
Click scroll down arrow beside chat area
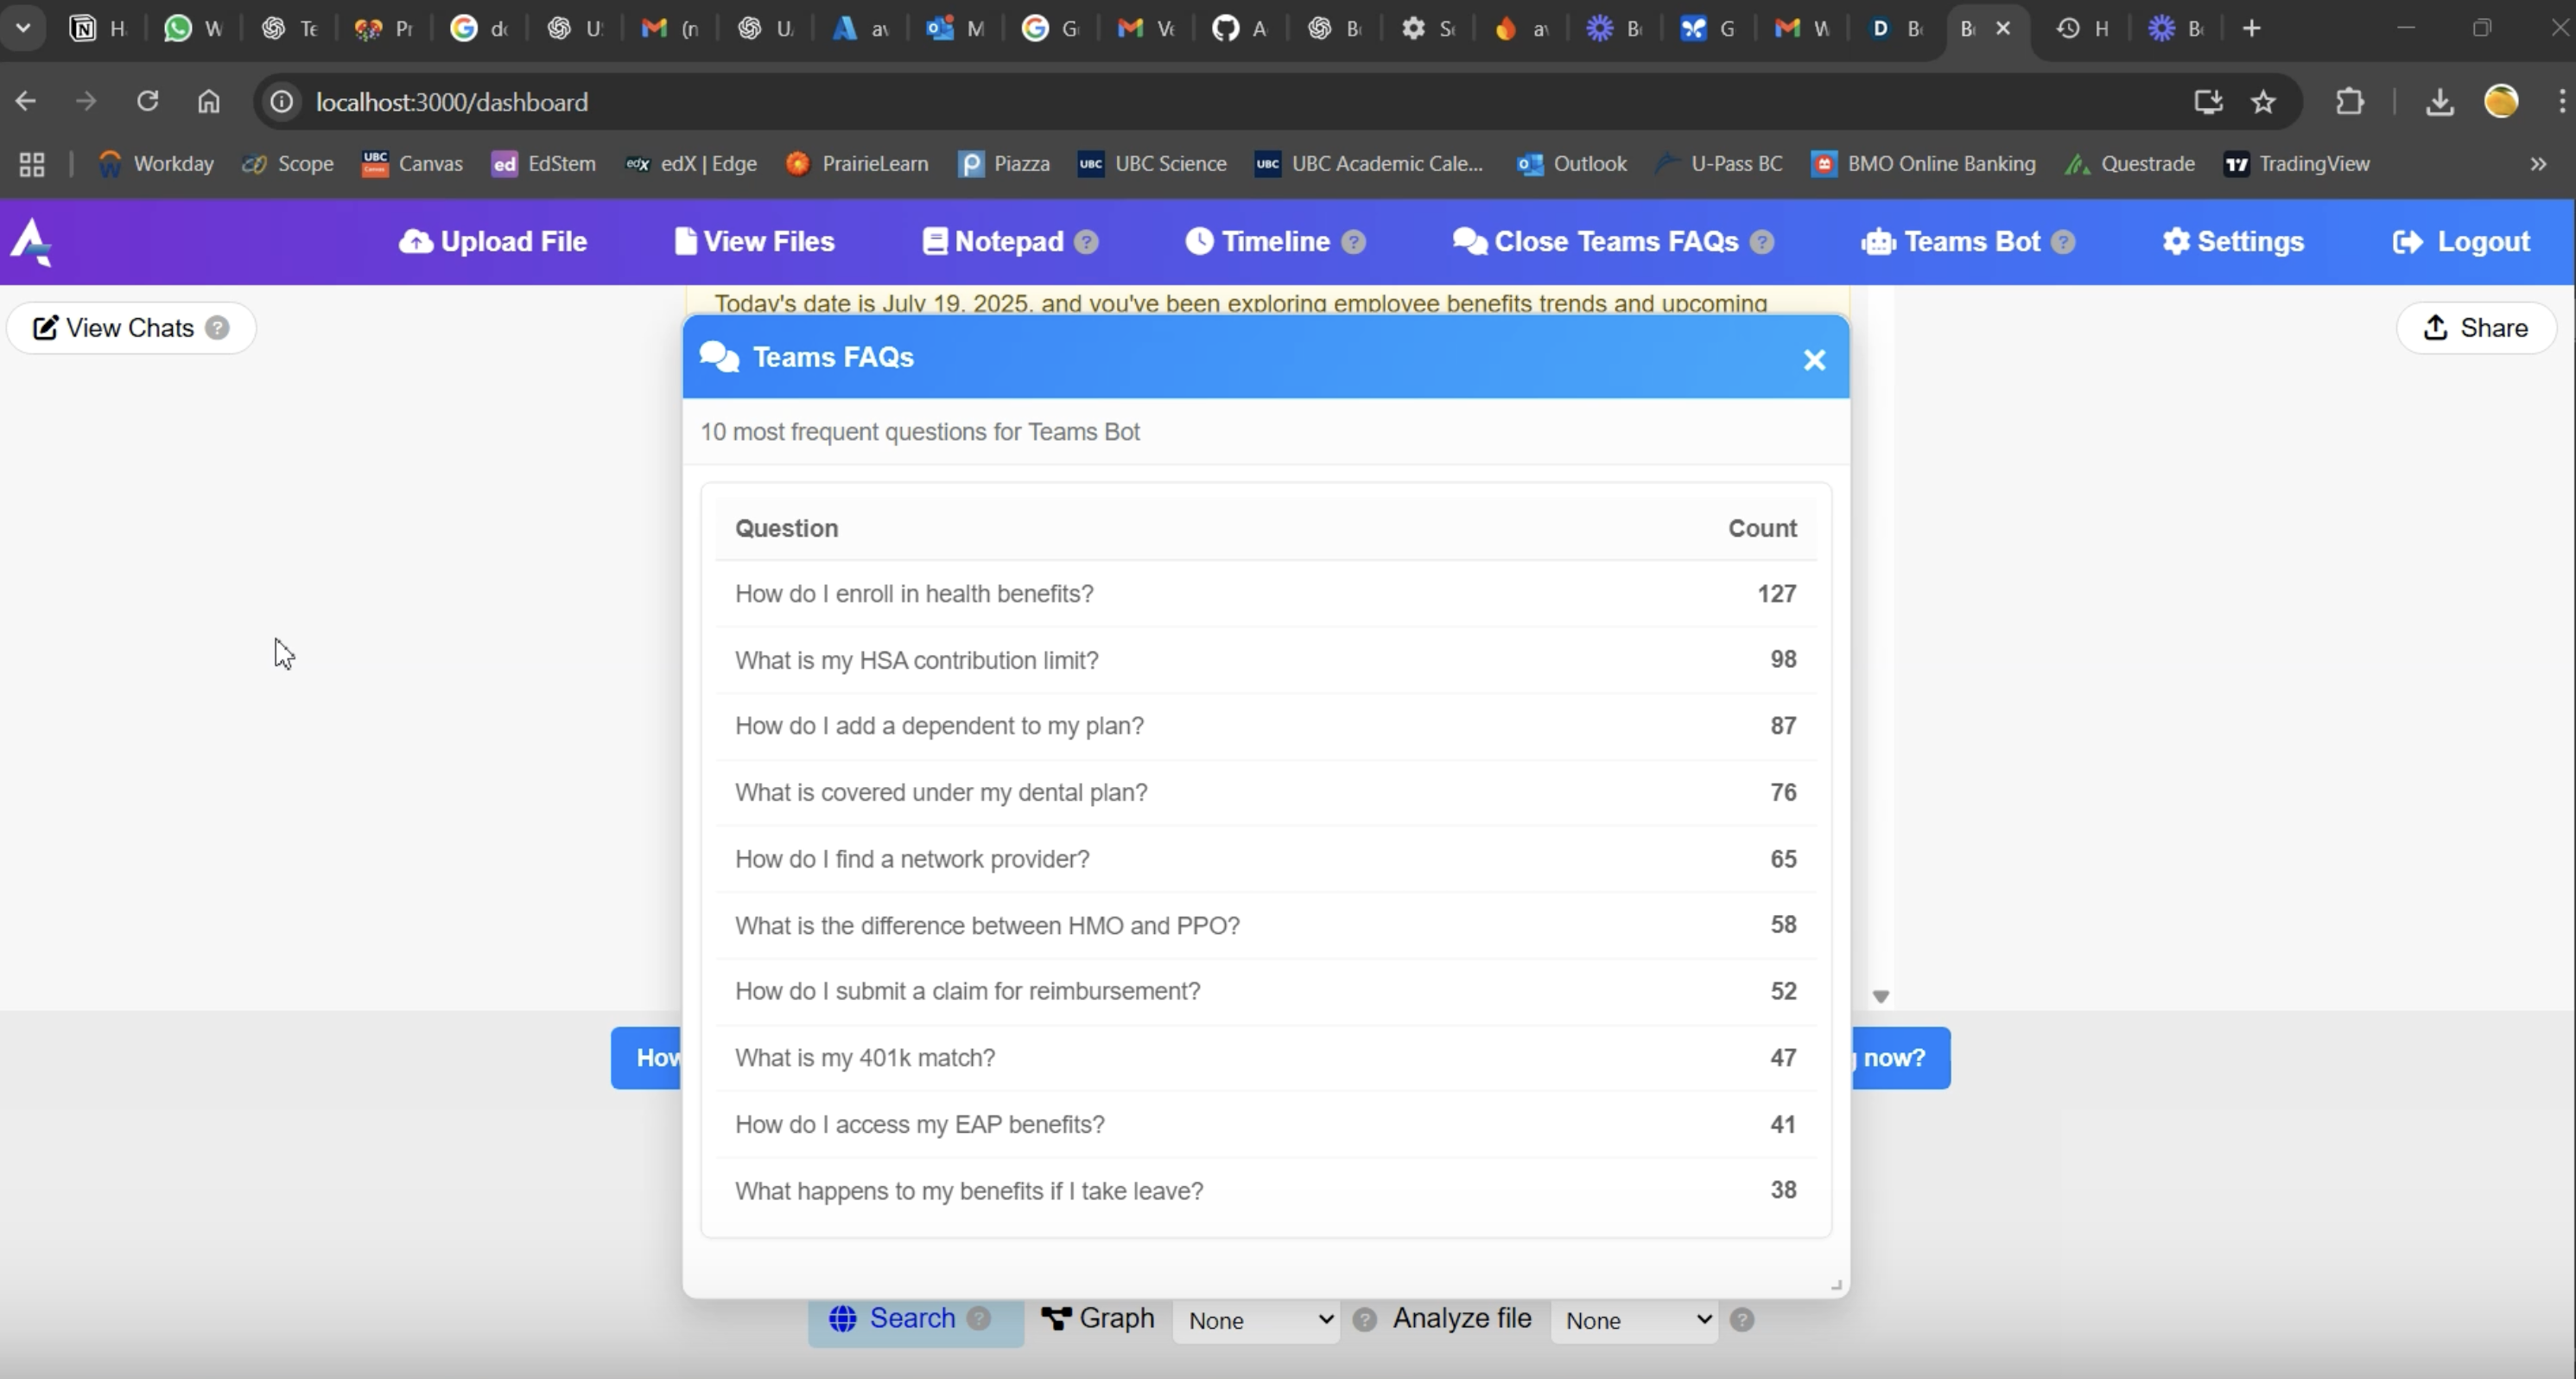pos(1880,996)
